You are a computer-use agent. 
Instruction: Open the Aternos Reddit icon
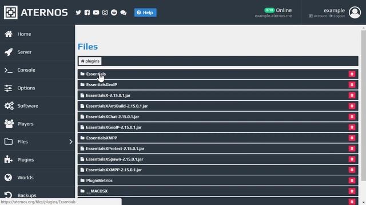(114, 13)
